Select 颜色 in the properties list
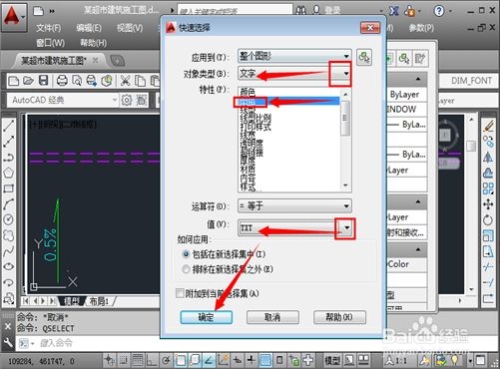Image resolution: width=500 pixels, height=369 pixels. 248,92
